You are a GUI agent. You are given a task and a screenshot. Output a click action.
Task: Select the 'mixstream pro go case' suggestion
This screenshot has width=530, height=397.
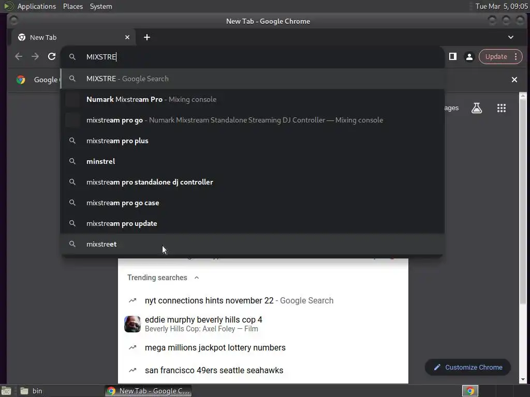click(252, 203)
